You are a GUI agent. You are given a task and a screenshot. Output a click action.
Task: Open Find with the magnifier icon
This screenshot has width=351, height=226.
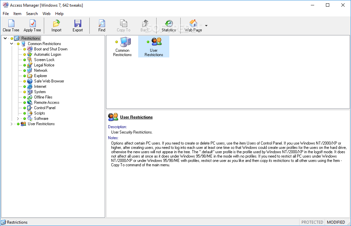tap(102, 26)
